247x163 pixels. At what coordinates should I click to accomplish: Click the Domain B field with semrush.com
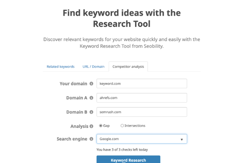point(142,112)
